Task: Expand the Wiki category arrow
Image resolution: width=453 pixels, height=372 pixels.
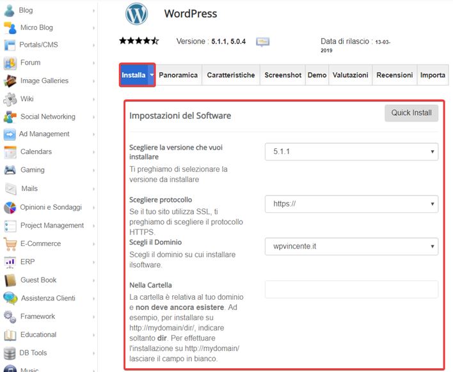Action: tap(93, 99)
